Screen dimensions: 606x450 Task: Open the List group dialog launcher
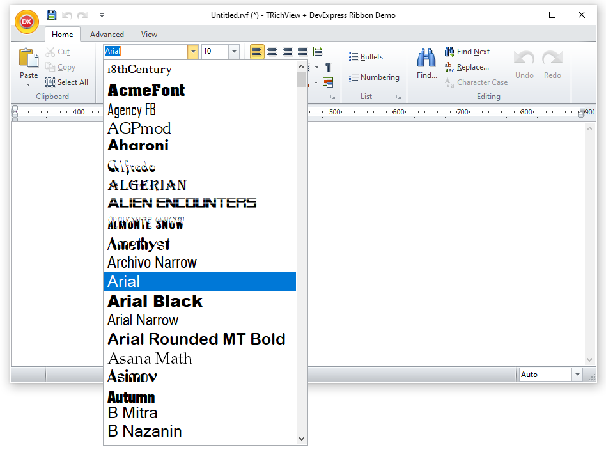[398, 97]
